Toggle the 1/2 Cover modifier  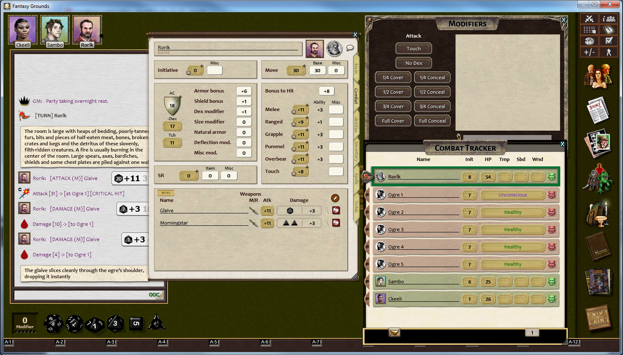(x=393, y=92)
